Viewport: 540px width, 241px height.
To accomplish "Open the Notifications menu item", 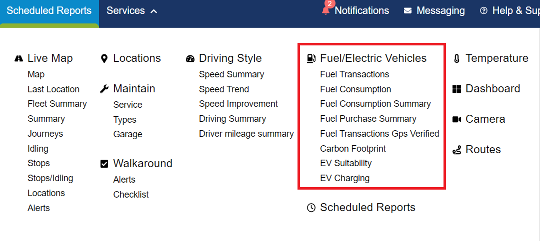I will [361, 10].
